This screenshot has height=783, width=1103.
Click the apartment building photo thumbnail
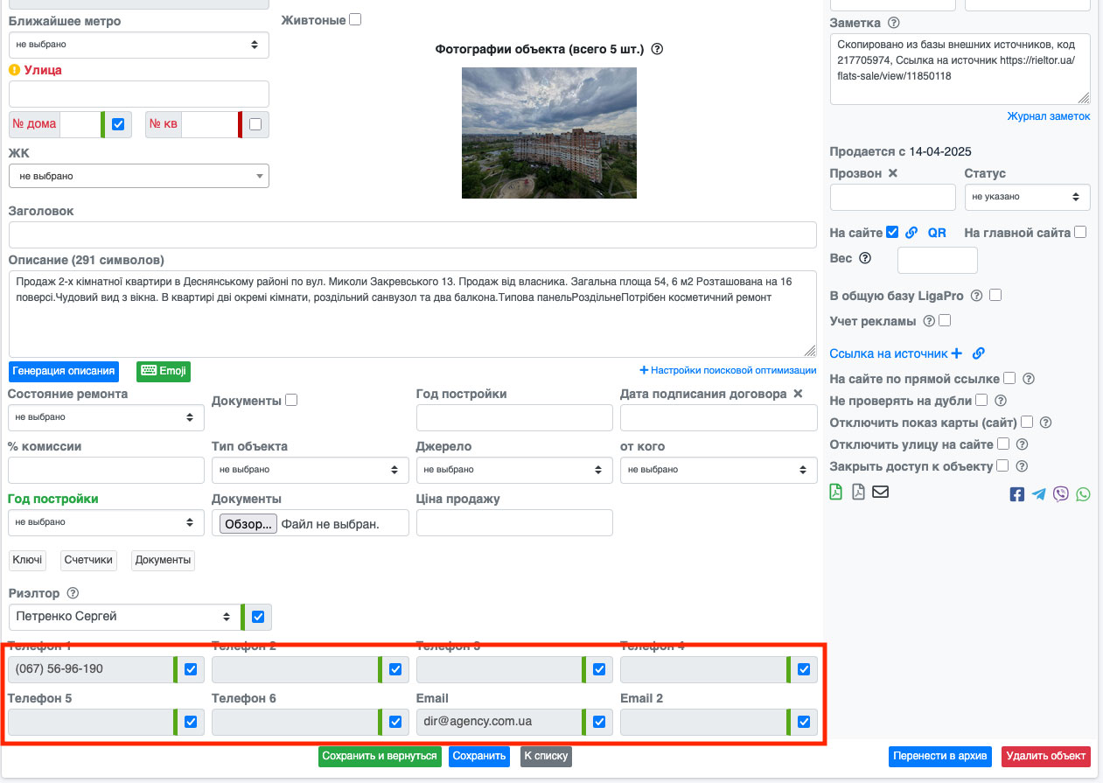(x=549, y=133)
